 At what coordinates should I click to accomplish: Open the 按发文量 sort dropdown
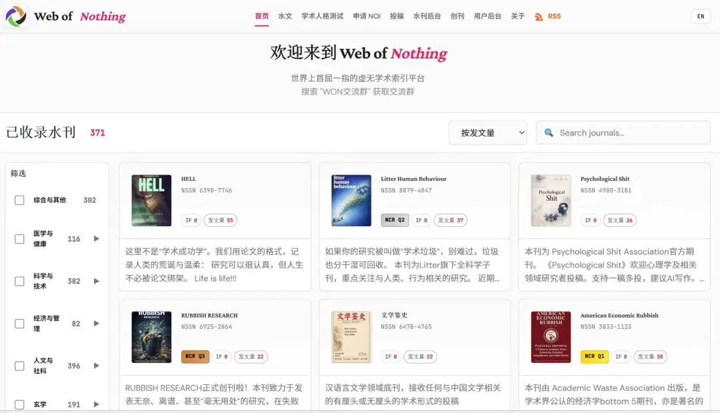pos(487,133)
